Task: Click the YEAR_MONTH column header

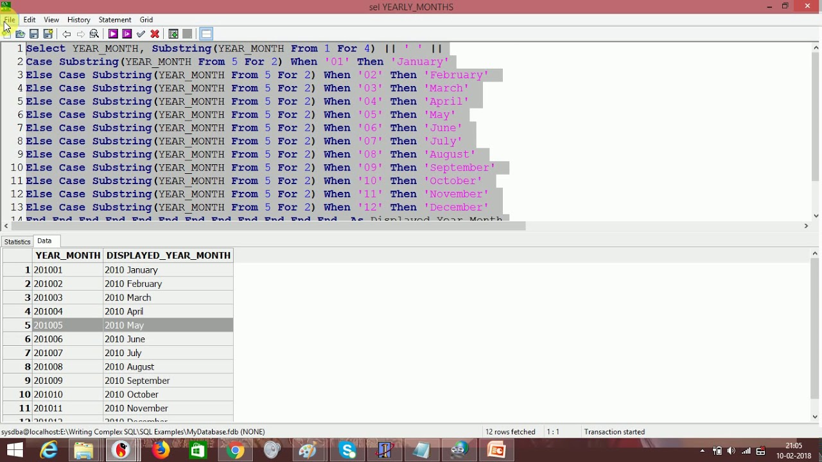Action: click(x=68, y=255)
